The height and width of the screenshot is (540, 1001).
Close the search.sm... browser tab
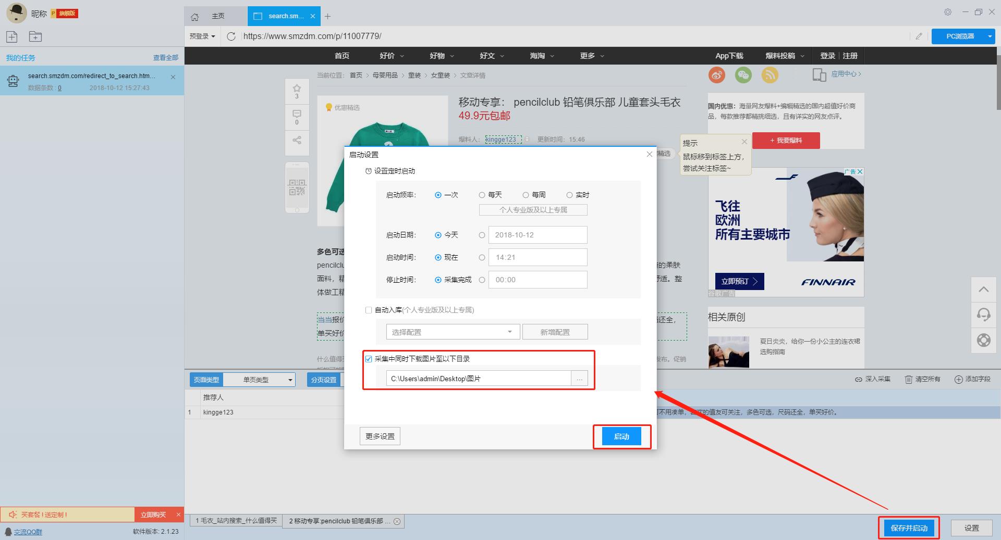[313, 16]
